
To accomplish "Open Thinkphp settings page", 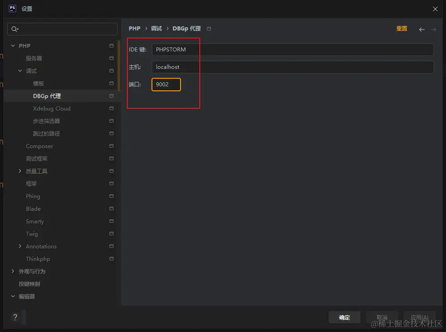I will tap(38, 259).
